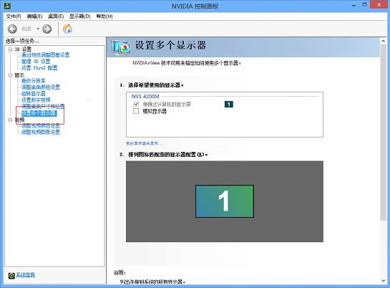Minimize the NVIDIA control panel window

[x=354, y=5]
